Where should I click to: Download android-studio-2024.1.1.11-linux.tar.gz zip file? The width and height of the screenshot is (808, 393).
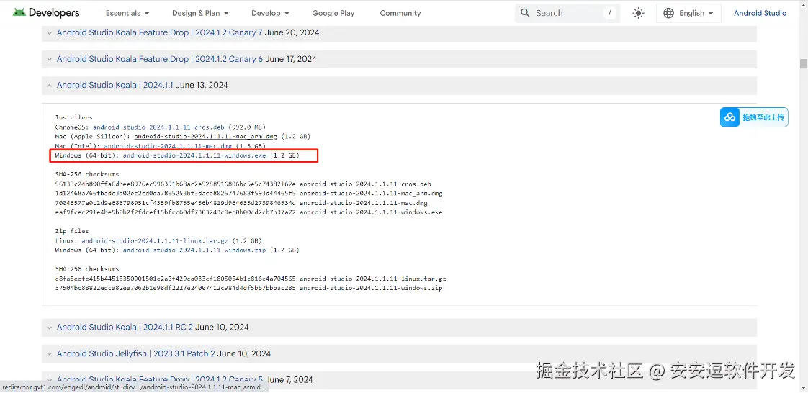click(153, 240)
